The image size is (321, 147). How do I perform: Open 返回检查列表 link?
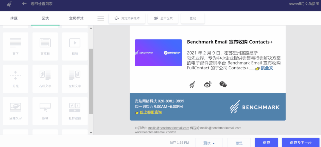tap(42, 4)
